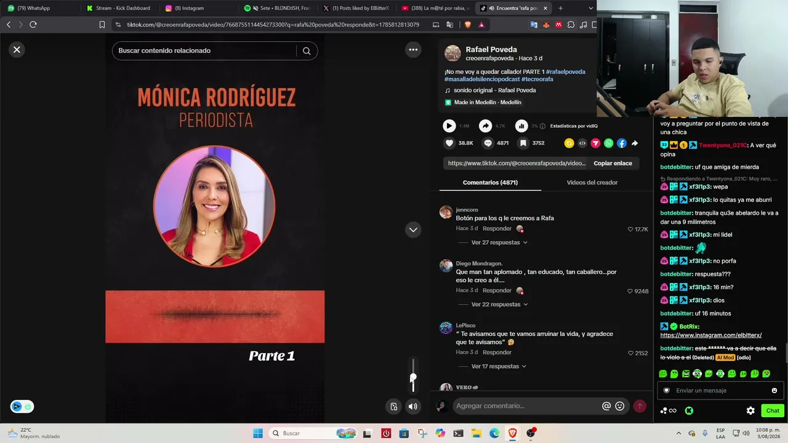Screen dimensions: 788x443
Task: Click the vidIQ views play icon
Action: [x=449, y=126]
